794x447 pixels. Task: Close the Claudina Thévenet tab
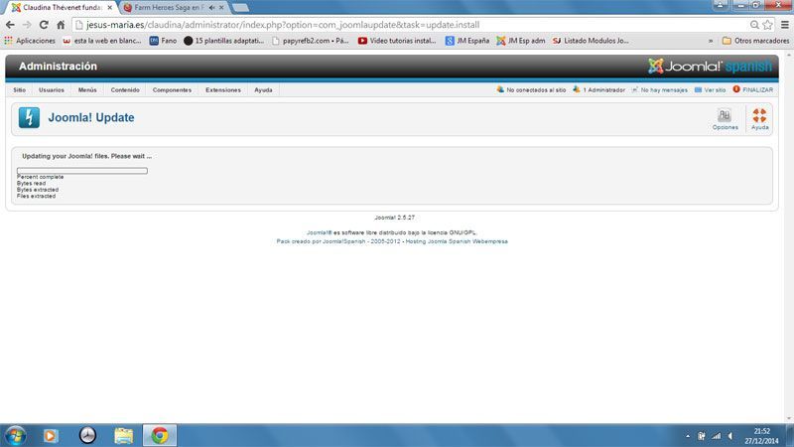(110, 8)
